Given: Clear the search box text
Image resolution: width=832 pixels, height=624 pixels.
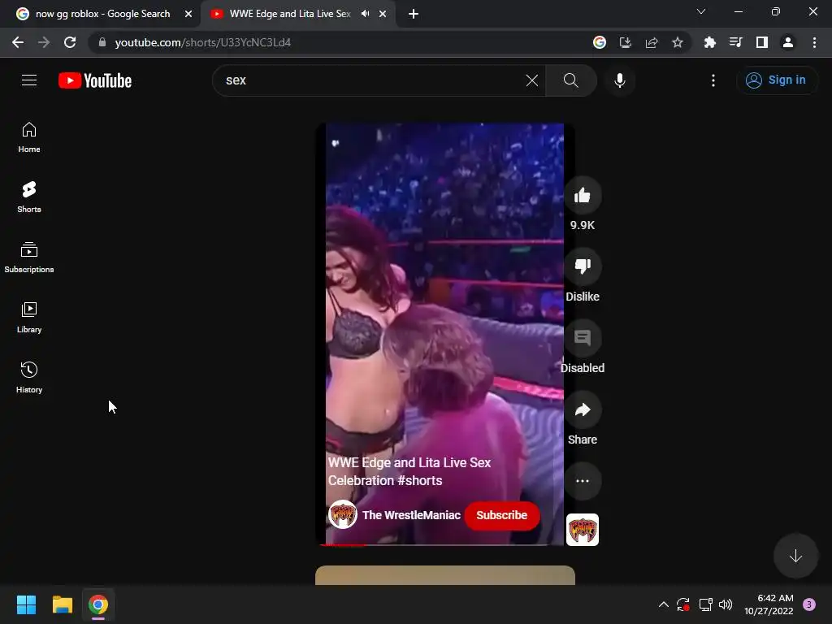Looking at the screenshot, I should coord(531,80).
